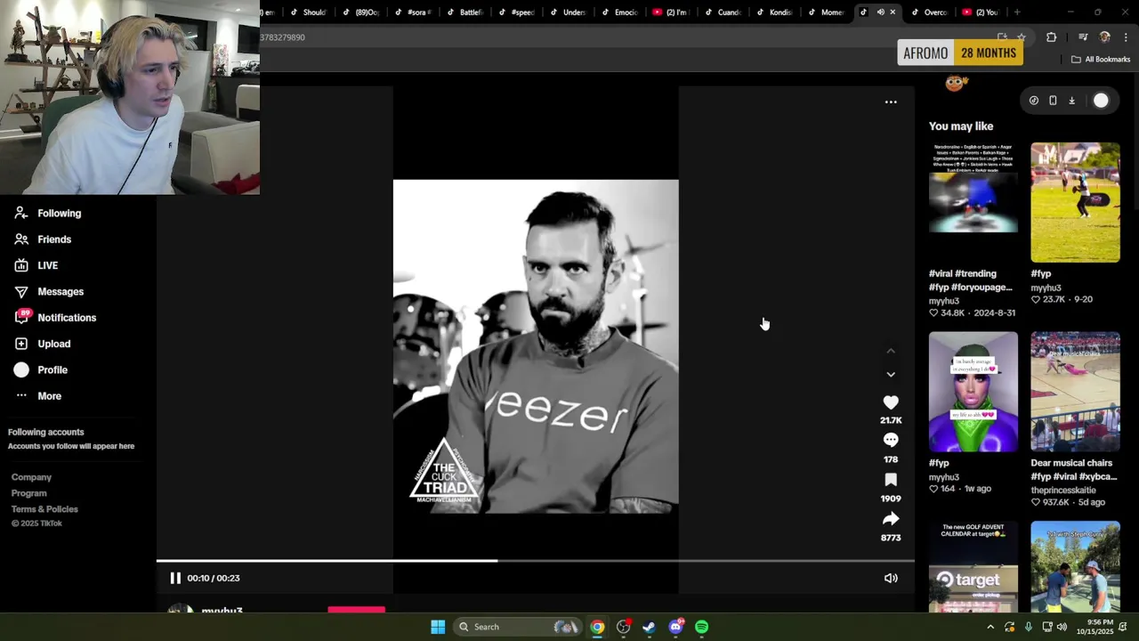Show hidden system tray icons
The width and height of the screenshot is (1139, 641).
coord(990,627)
